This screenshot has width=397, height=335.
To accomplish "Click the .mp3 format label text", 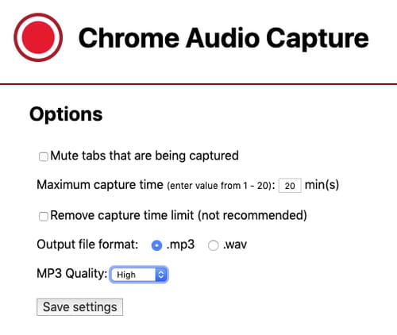I will (x=180, y=245).
